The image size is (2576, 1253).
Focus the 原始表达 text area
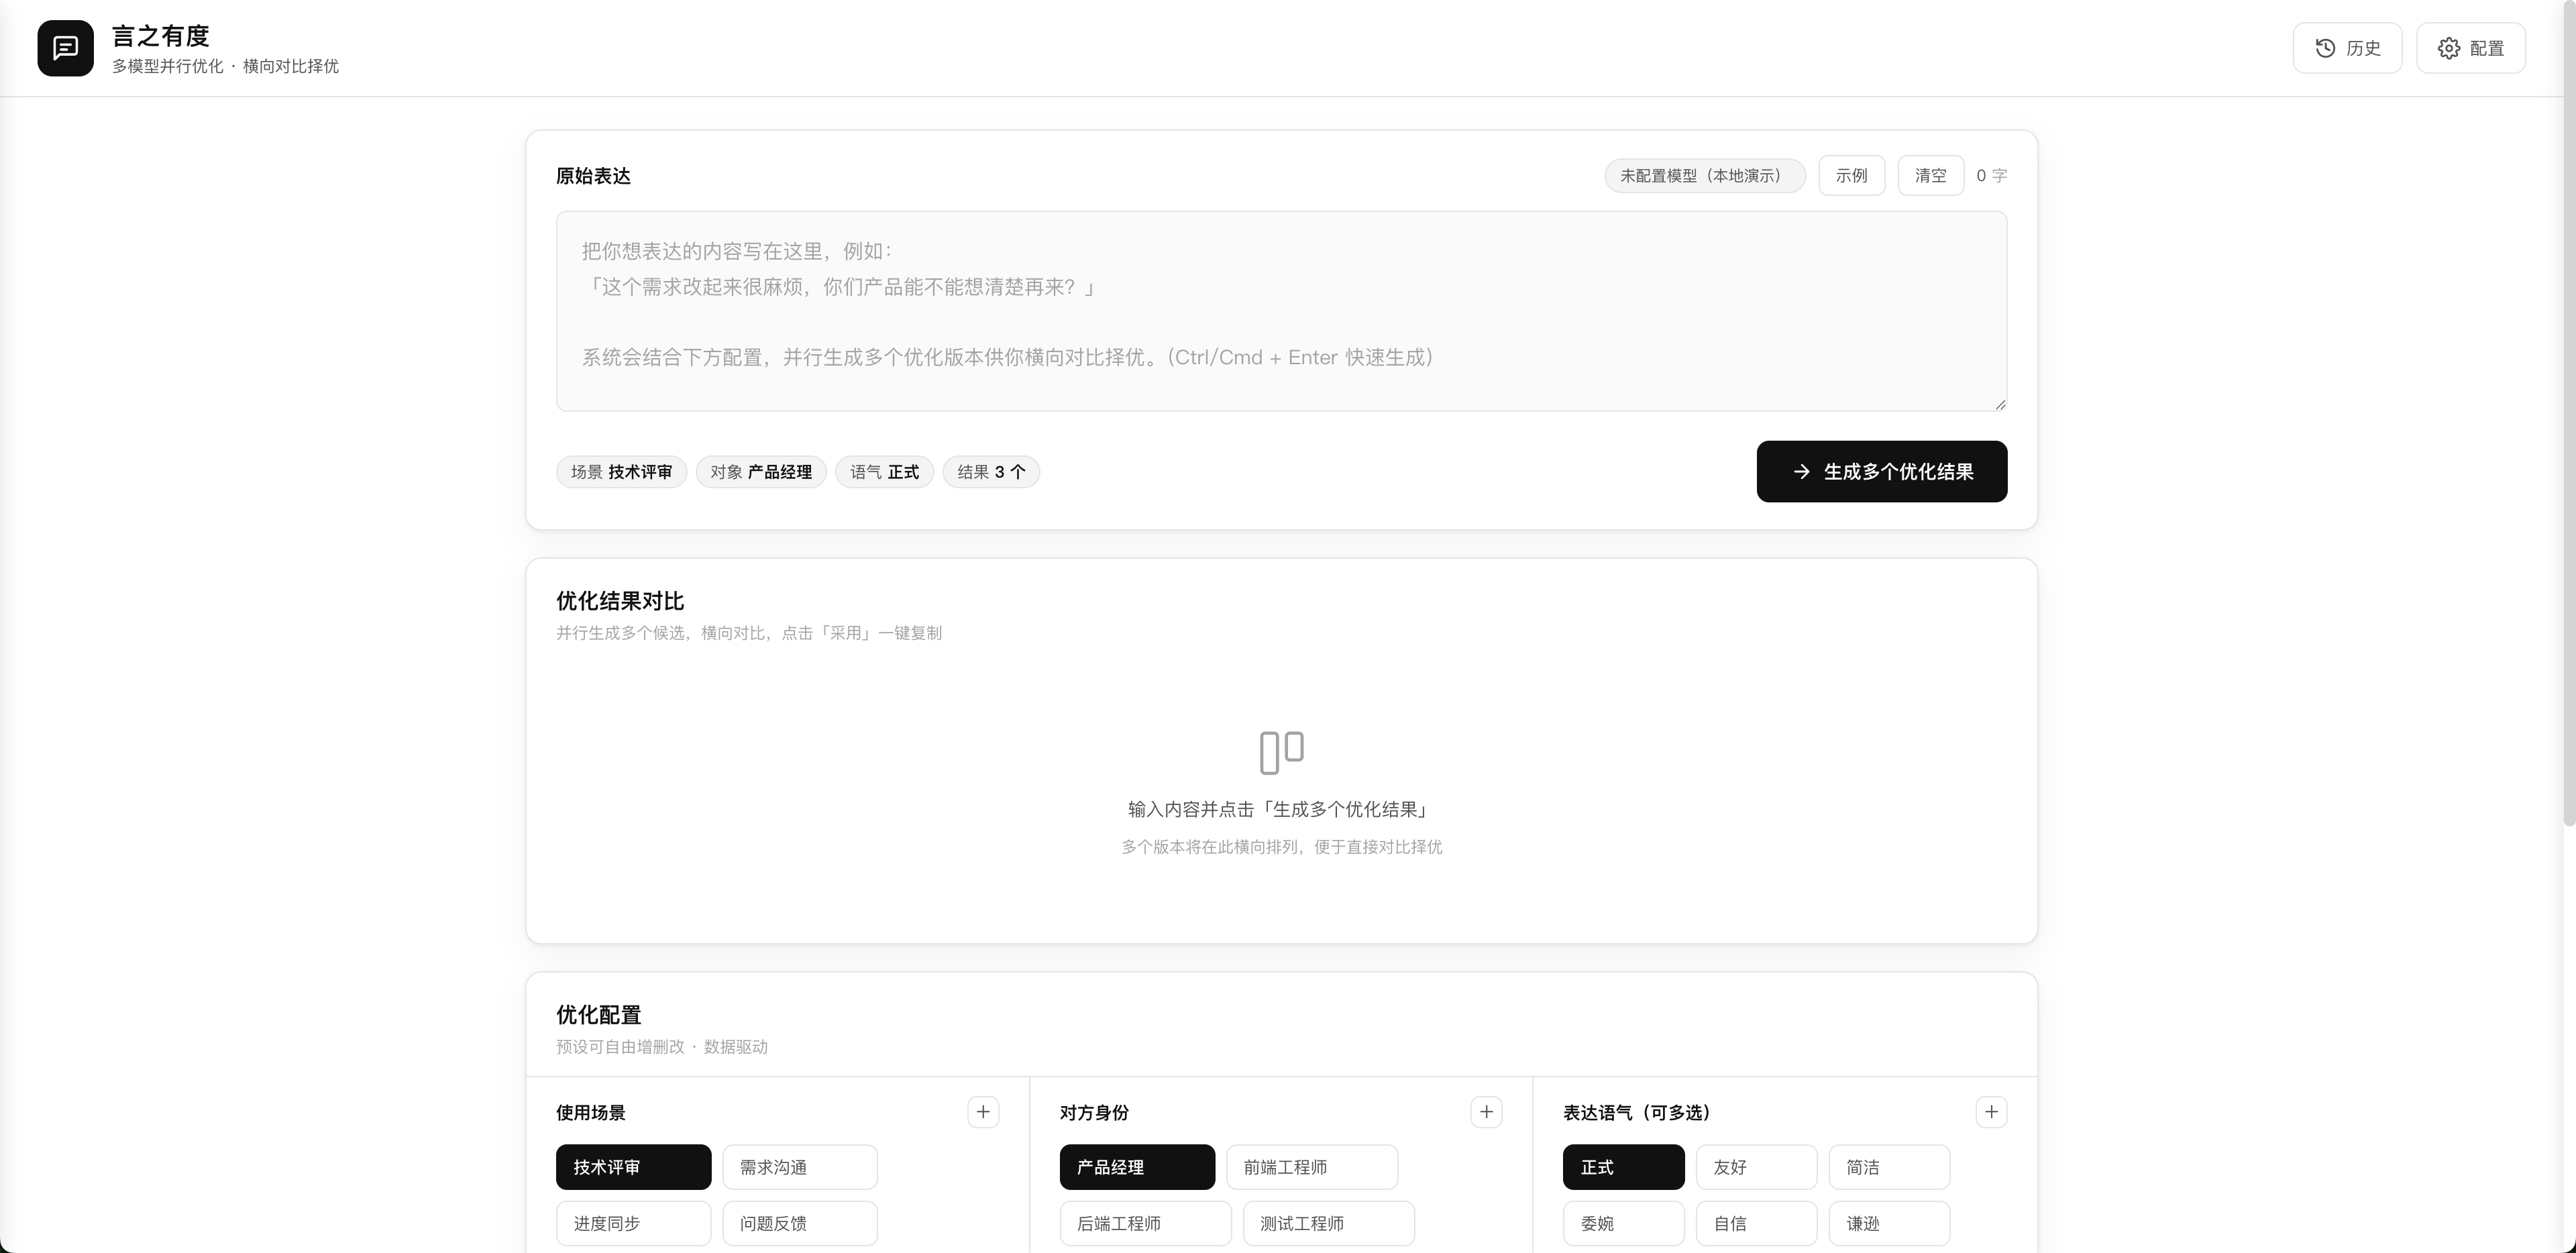pos(1281,311)
